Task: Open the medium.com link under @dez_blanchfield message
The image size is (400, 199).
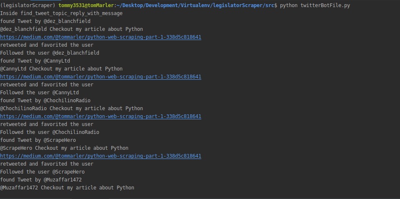Action: coord(100,37)
